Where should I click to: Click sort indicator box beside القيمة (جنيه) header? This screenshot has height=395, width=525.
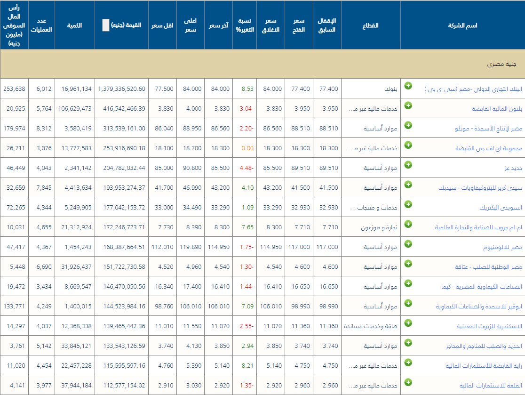pos(106,25)
